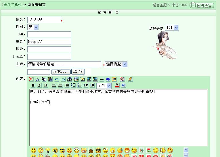
Task: Open the 字号 font size dropdown
Action: tap(104, 85)
